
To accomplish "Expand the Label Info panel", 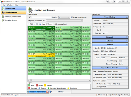I will click(x=127, y=41).
